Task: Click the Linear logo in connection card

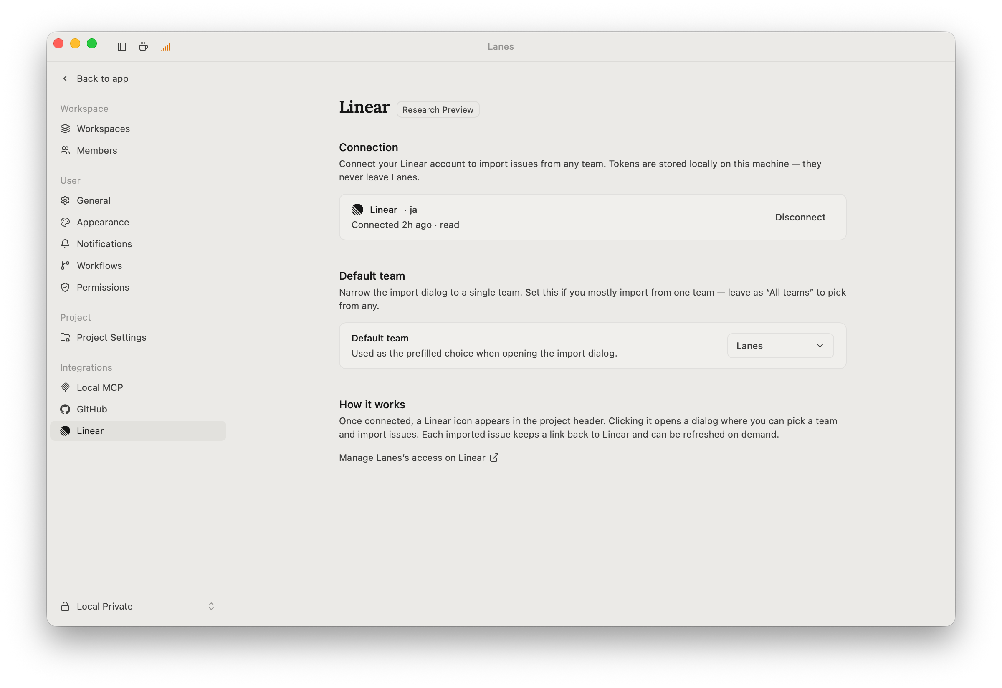Action: (x=357, y=210)
